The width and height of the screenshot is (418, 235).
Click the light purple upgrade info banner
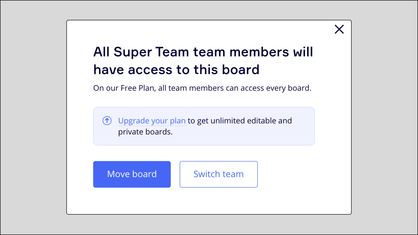tap(204, 126)
